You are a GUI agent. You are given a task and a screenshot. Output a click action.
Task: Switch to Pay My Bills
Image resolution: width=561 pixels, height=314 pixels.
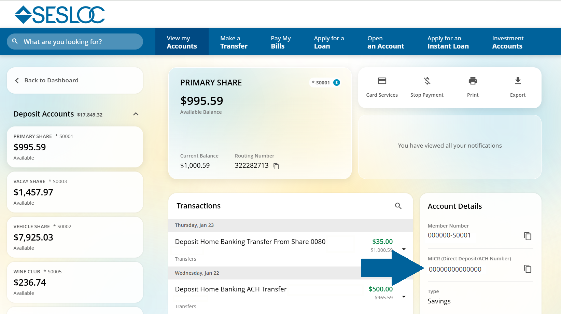point(281,41)
